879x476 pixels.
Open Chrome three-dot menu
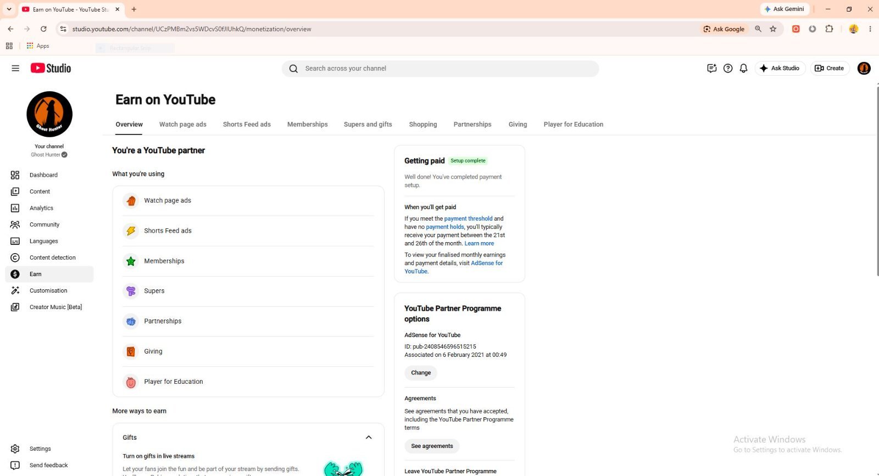point(870,29)
